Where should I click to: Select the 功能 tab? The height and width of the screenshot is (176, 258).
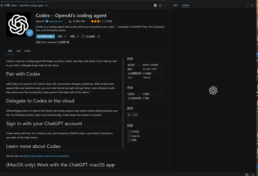tap(18, 51)
